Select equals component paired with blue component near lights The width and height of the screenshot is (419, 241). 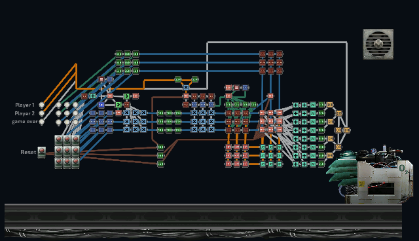coord(101,79)
